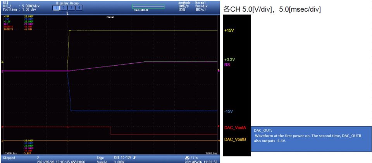The width and height of the screenshot is (372, 163).
Task: Click the Edge trigger type label
Action: click(100, 158)
